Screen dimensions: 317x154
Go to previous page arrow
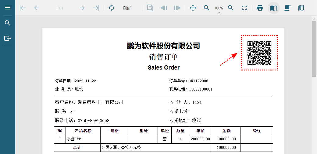pyautogui.click(x=37, y=8)
